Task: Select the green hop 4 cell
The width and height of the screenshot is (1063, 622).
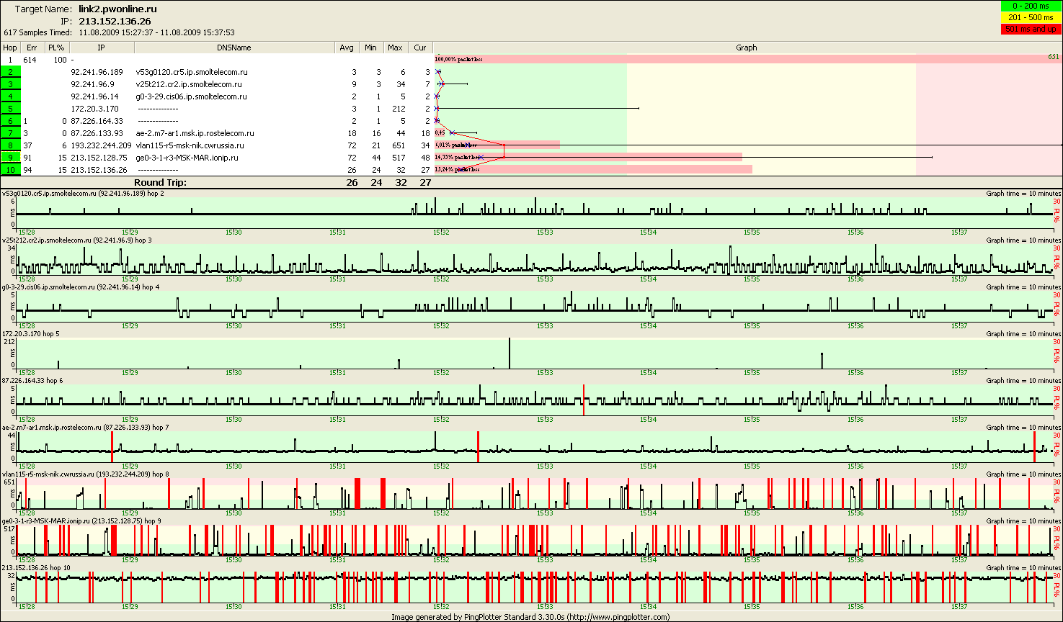Action: pyautogui.click(x=10, y=96)
